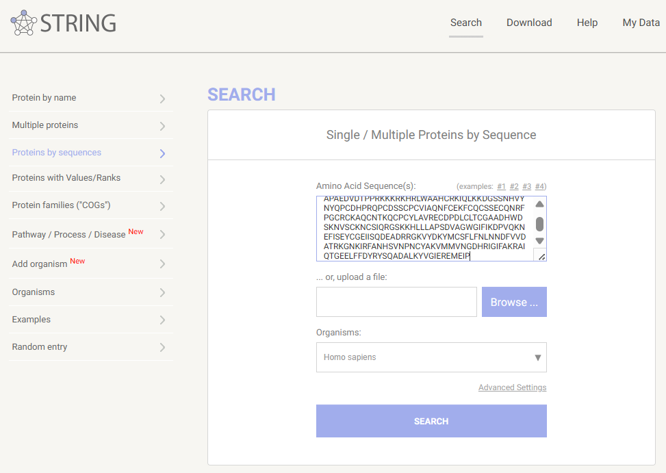Click chevron arrow next to Multiple proteins
This screenshot has height=473, width=666.
[162, 126]
